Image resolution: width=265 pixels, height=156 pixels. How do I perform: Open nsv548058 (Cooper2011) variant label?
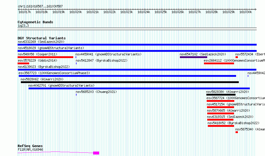point(38,54)
